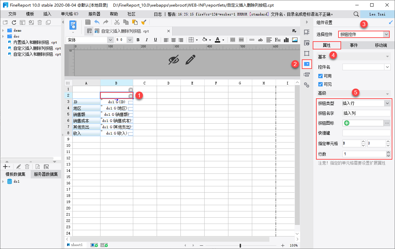Toggle the 可见 checkbox
The height and width of the screenshot is (249, 395).
click(x=320, y=84)
